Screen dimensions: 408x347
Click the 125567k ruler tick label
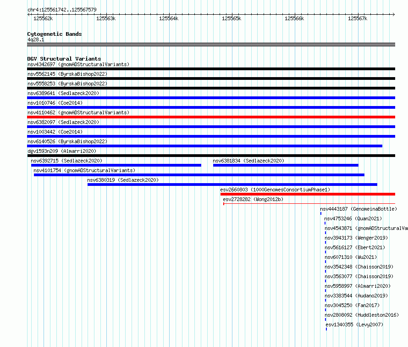point(358,18)
